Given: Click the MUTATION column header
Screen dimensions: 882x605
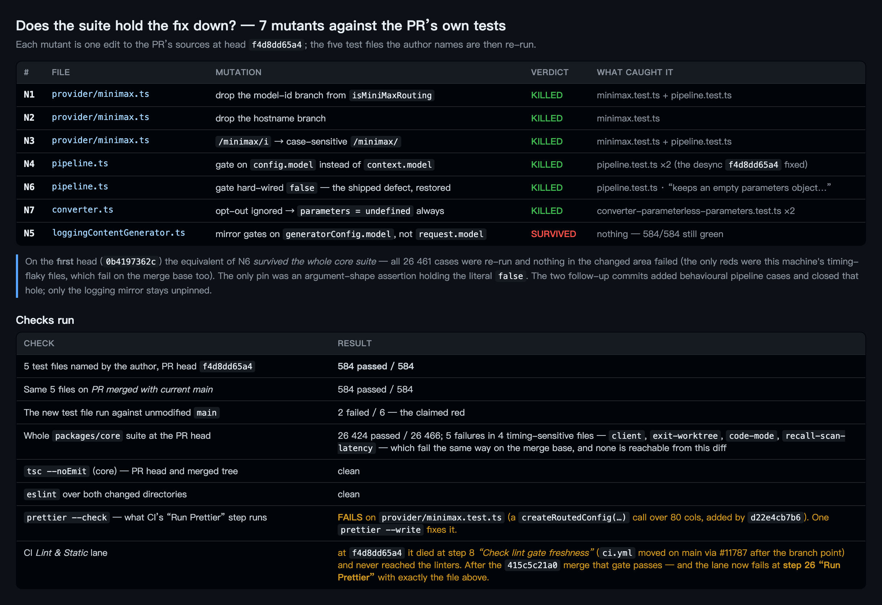Looking at the screenshot, I should (x=238, y=73).
